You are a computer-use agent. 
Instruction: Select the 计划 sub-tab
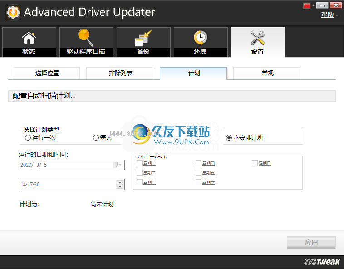coord(193,73)
